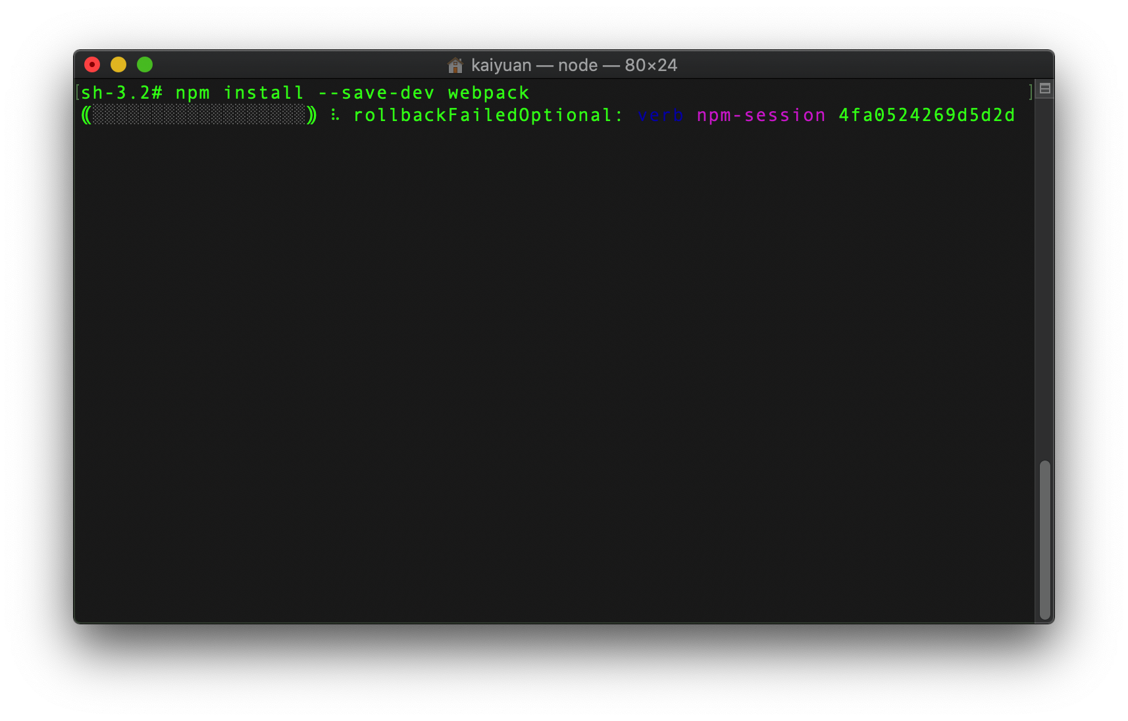
Task: Click the window title 'kaiyuan — node — 80×24'
Action: [x=574, y=65]
